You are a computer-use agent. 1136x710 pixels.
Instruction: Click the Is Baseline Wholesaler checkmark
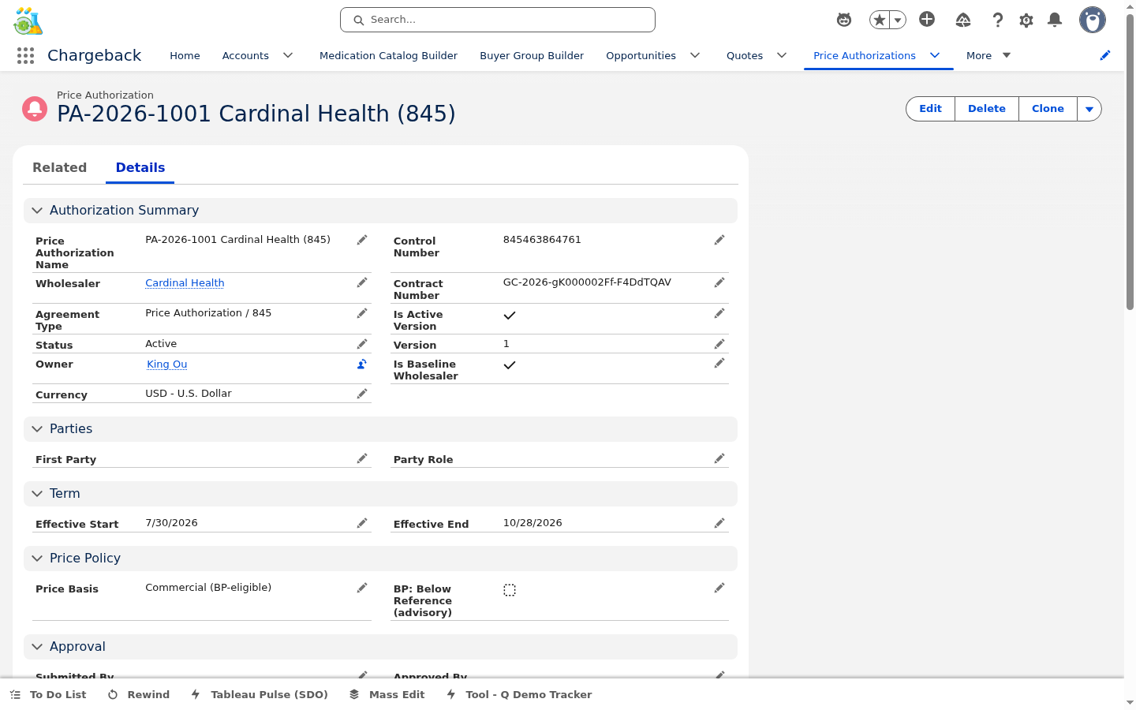tap(510, 365)
